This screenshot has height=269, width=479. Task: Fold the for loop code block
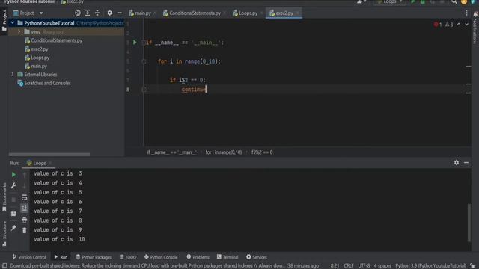point(144,61)
